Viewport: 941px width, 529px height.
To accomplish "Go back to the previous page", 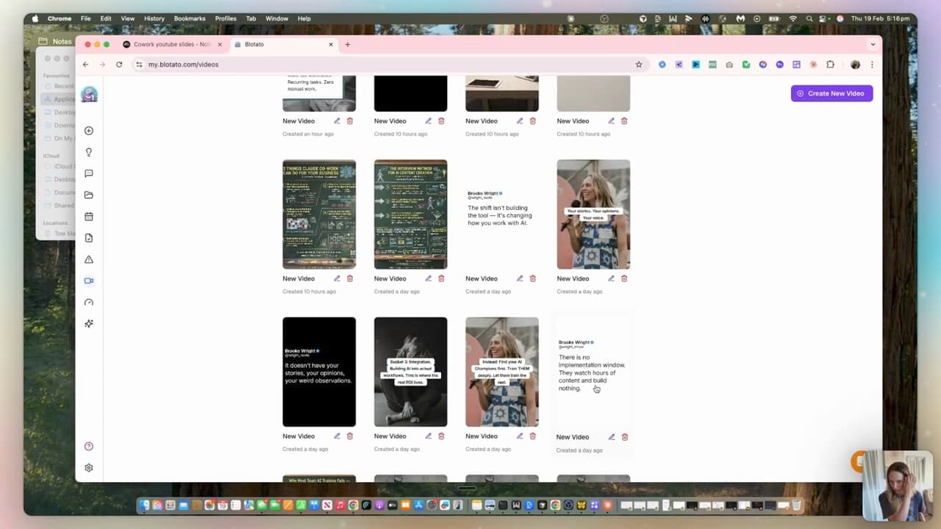I will (x=85, y=65).
